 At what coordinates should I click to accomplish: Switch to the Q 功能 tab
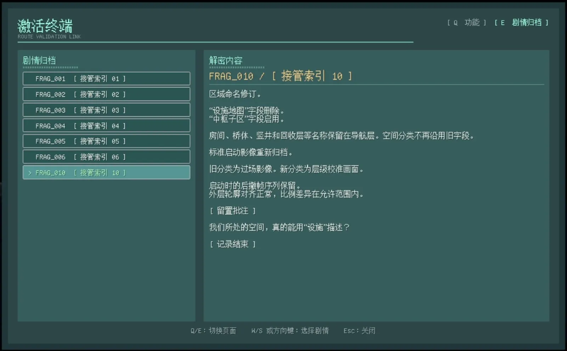point(467,23)
